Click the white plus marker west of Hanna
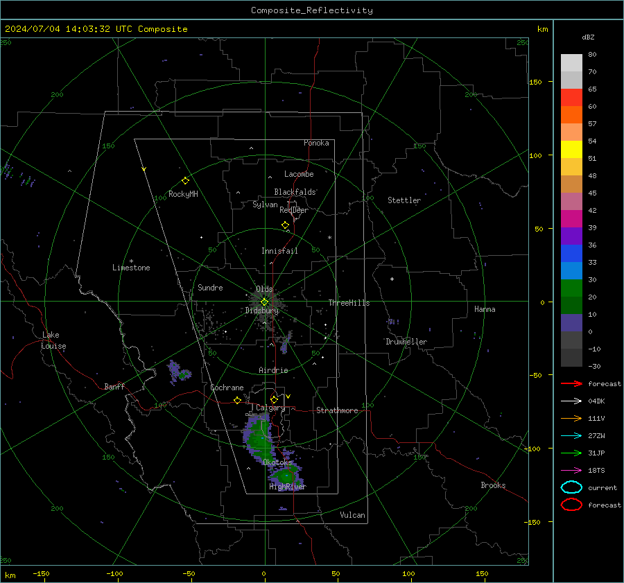624x583 pixels. click(392, 279)
